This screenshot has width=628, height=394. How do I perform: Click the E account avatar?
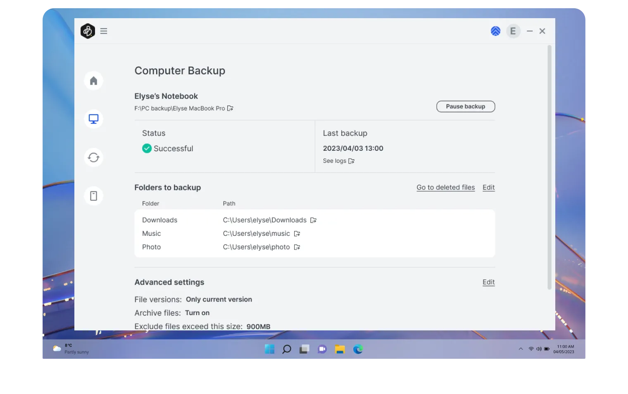(x=513, y=31)
